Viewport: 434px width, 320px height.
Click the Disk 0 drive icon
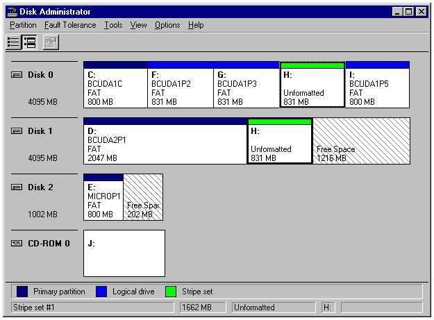pyautogui.click(x=17, y=75)
